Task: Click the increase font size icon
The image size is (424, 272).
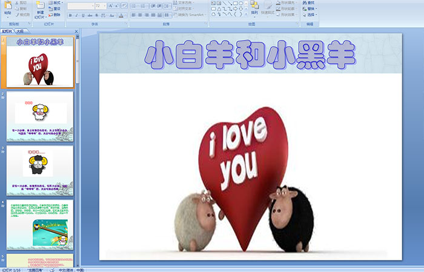Action: tap(111, 5)
